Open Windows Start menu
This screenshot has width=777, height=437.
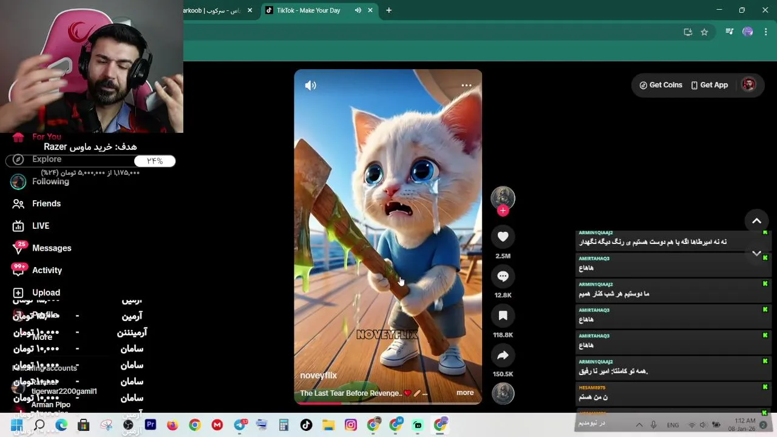pos(16,425)
